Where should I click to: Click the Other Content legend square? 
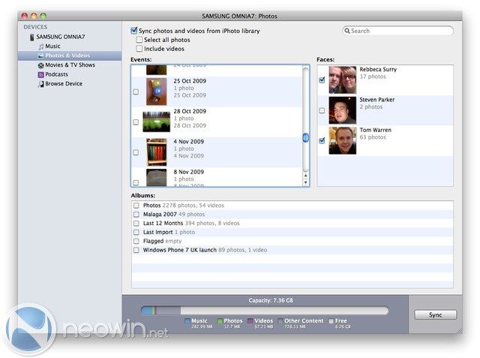coord(280,321)
